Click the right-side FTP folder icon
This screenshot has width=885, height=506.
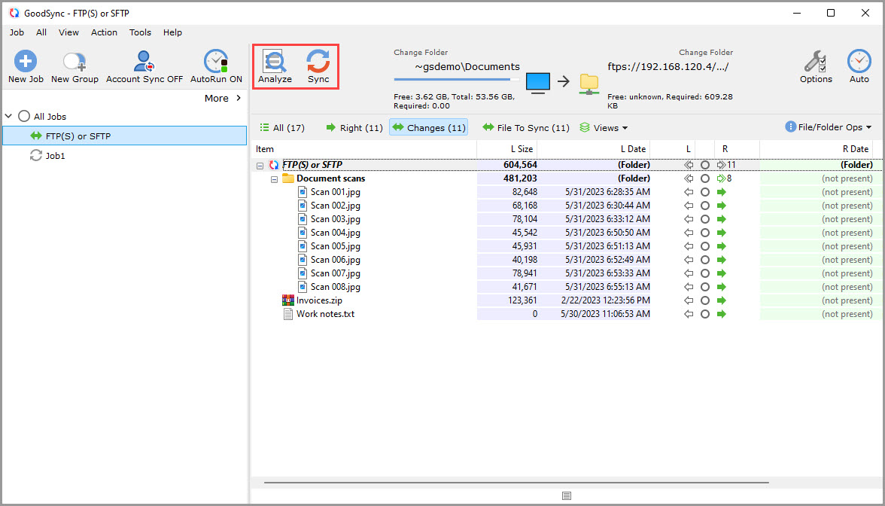point(588,82)
